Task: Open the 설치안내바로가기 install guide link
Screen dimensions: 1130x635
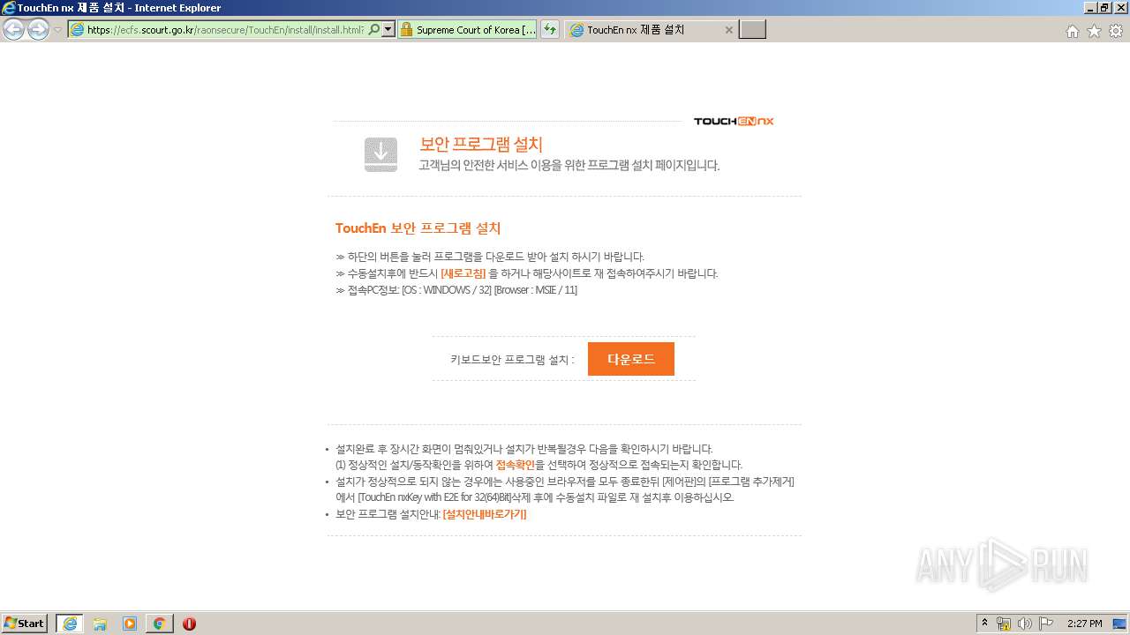Action: click(484, 514)
